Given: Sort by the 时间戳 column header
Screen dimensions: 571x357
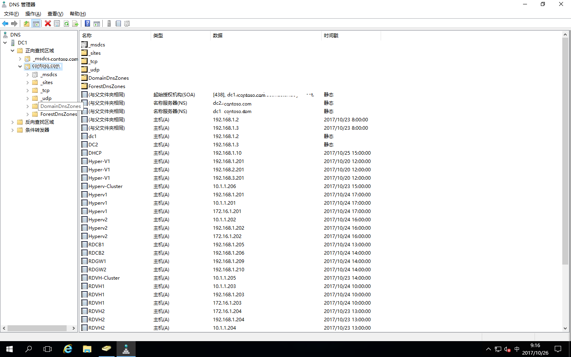Looking at the screenshot, I should 351,36.
